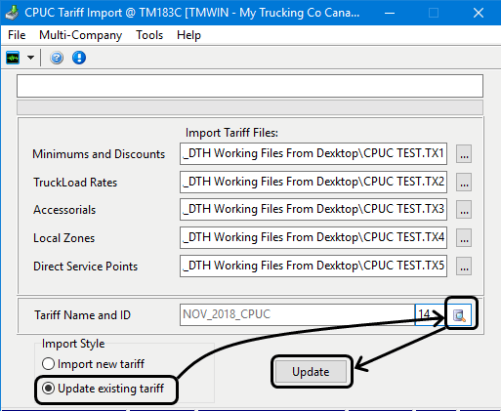This screenshot has width=501, height=411.
Task: Browse for TruckLoad Rates file
Action: (x=464, y=182)
